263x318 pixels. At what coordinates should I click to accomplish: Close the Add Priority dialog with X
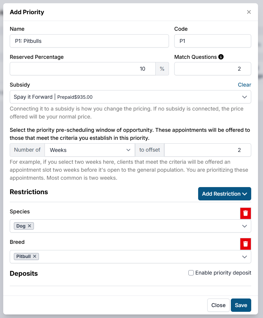tap(249, 12)
